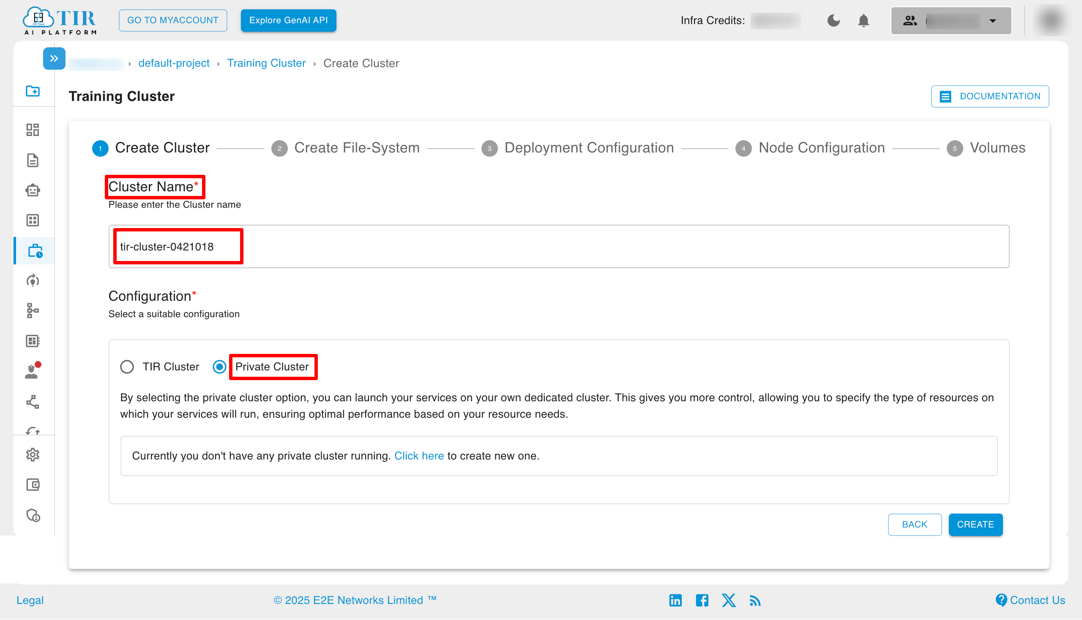Image resolution: width=1082 pixels, height=620 pixels.
Task: Open the X (Twitter) icon in footer
Action: [729, 600]
